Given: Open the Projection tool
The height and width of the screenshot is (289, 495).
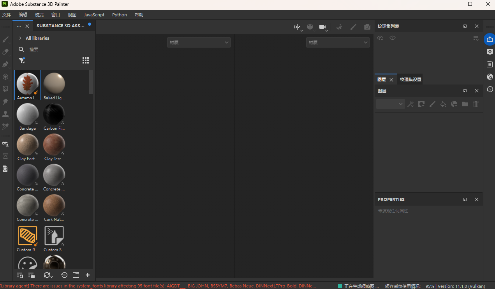Looking at the screenshot, I should (x=5, y=64).
